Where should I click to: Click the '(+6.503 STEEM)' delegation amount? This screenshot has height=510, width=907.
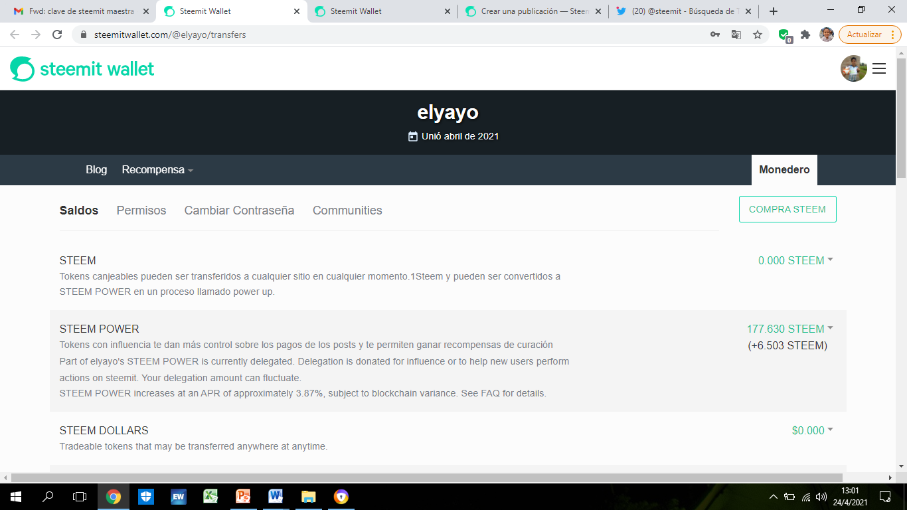[x=787, y=345]
